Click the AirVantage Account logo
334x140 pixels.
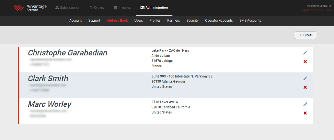pos(30,8)
